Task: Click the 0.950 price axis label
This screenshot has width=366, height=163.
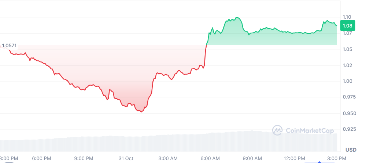Action: click(348, 113)
